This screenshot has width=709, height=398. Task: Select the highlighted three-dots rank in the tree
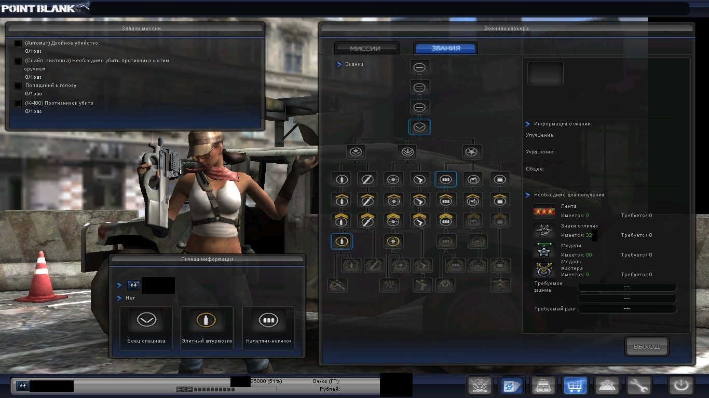446,179
